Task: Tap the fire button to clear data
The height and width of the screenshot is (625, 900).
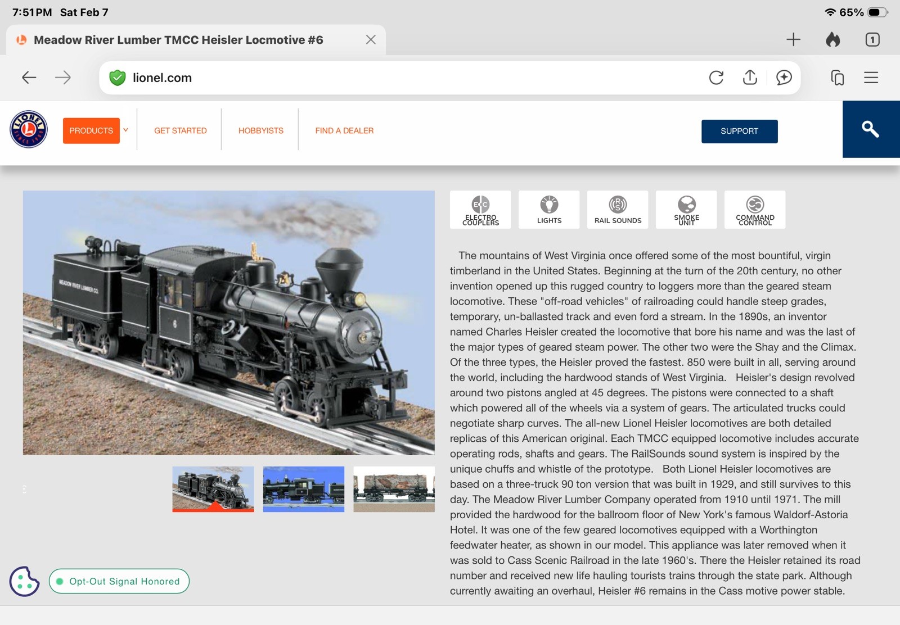Action: pyautogui.click(x=833, y=39)
